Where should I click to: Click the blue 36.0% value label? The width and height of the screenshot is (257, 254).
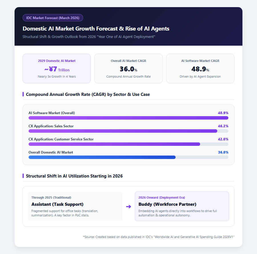click(x=223, y=152)
